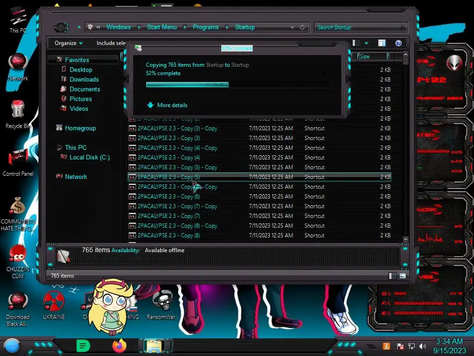Click the chevron before Windows breadcrumb
Image resolution: width=474 pixels, height=356 pixels.
point(98,27)
